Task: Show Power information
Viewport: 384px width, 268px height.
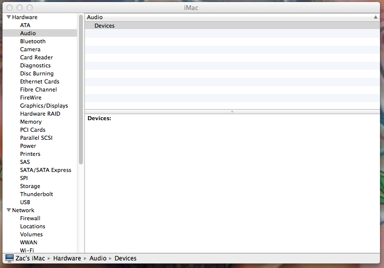Action: coord(28,146)
